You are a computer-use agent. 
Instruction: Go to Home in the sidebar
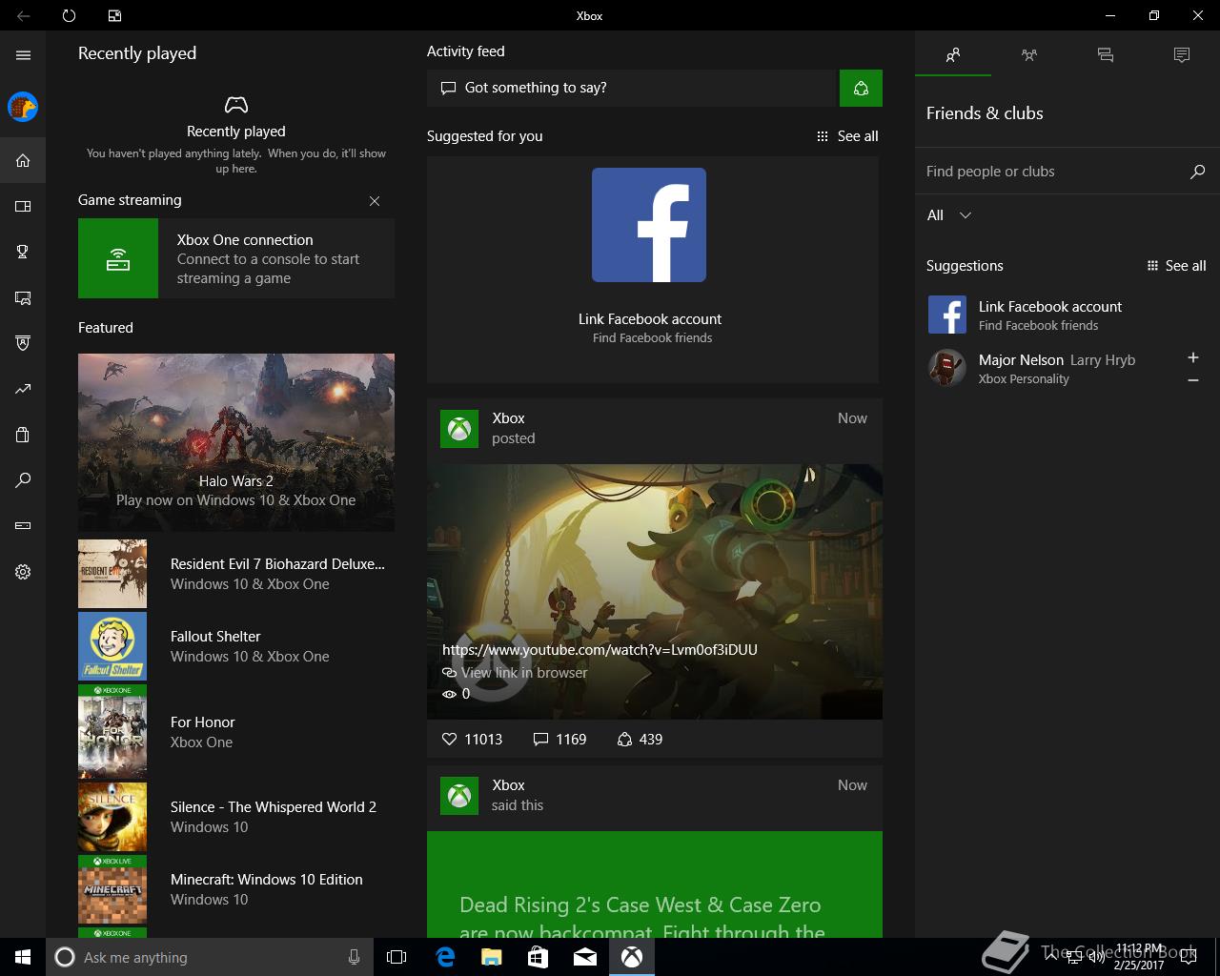point(23,160)
